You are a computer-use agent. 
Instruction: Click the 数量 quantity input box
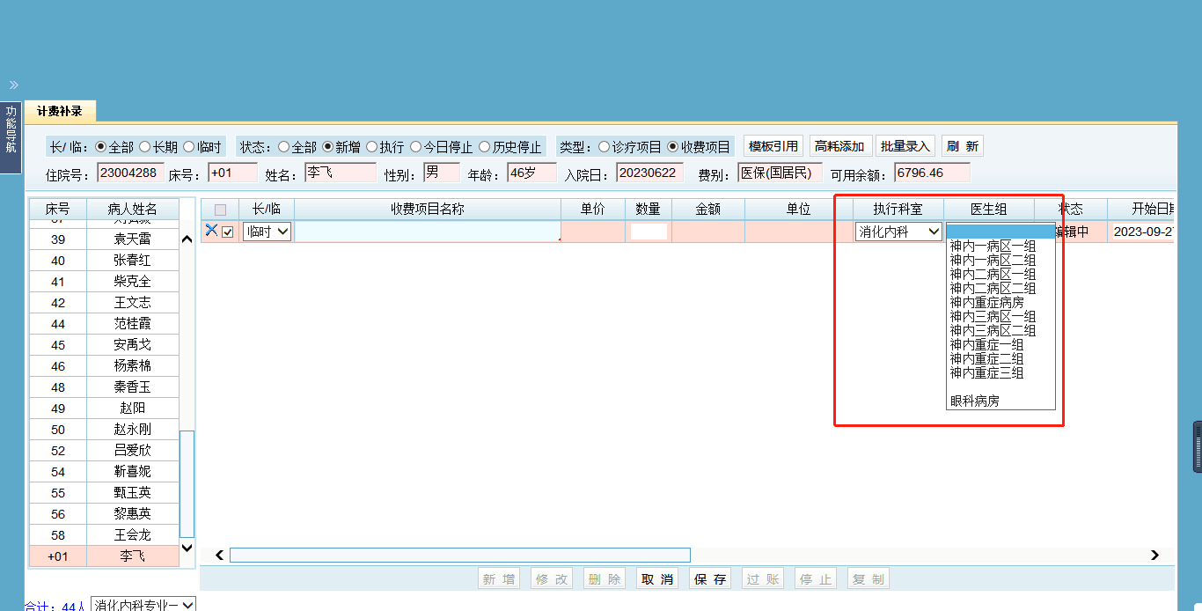click(x=649, y=232)
